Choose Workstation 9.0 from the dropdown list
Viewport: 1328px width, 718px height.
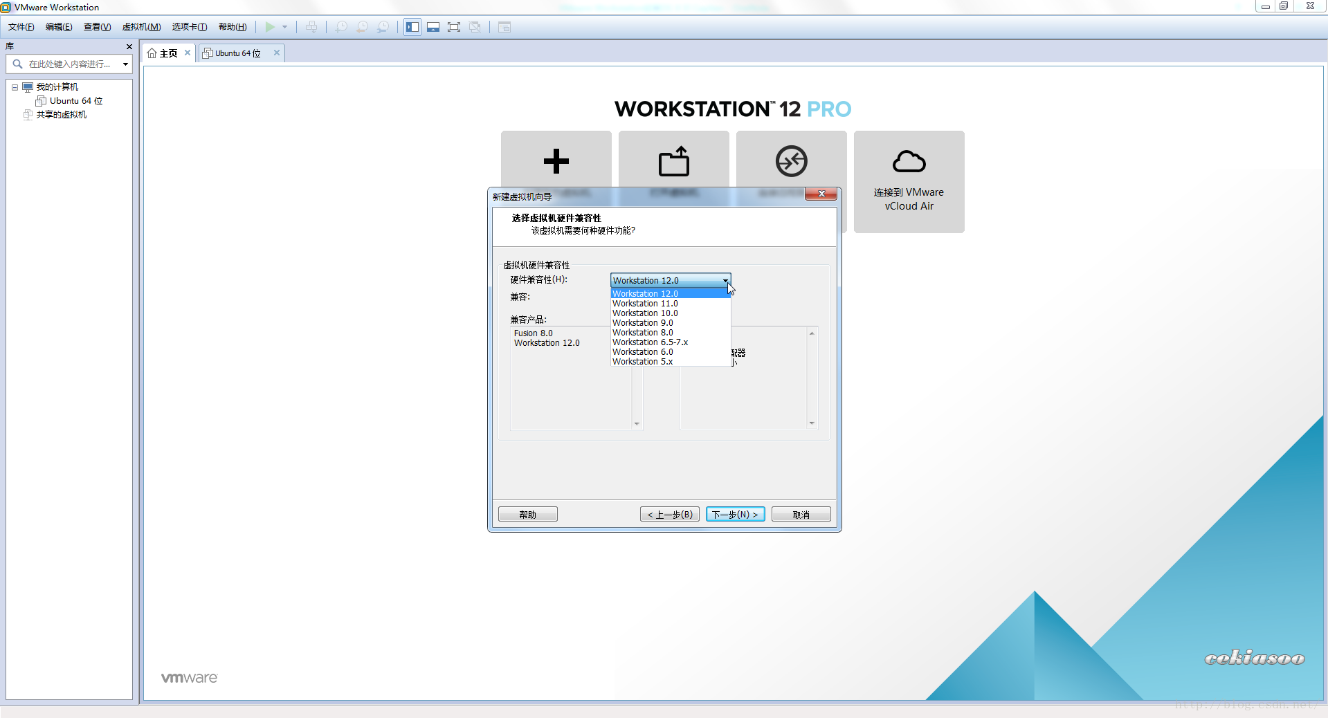[671, 323]
